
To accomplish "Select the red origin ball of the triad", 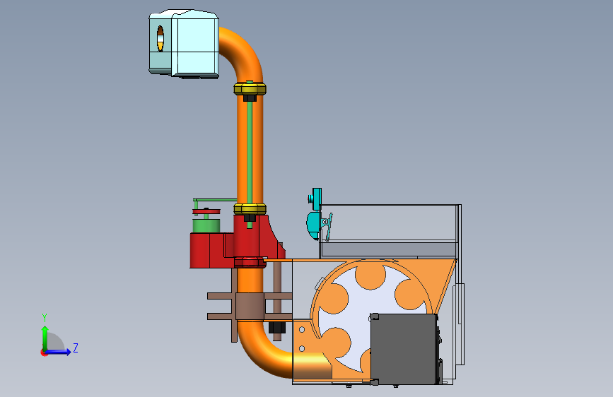I will [x=44, y=352].
